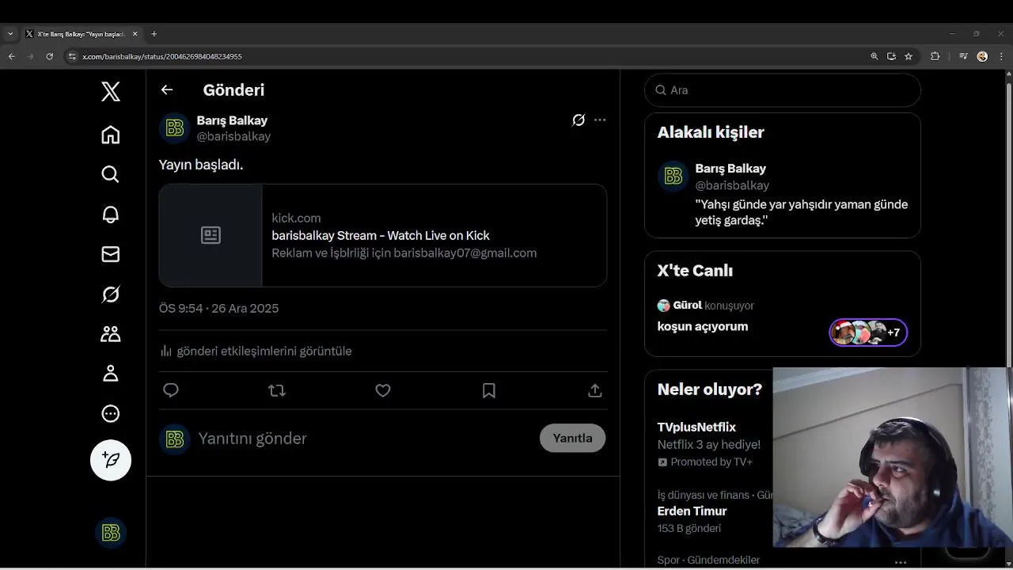Click the Grok icon on the post header
The height and width of the screenshot is (570, 1013).
pos(579,120)
